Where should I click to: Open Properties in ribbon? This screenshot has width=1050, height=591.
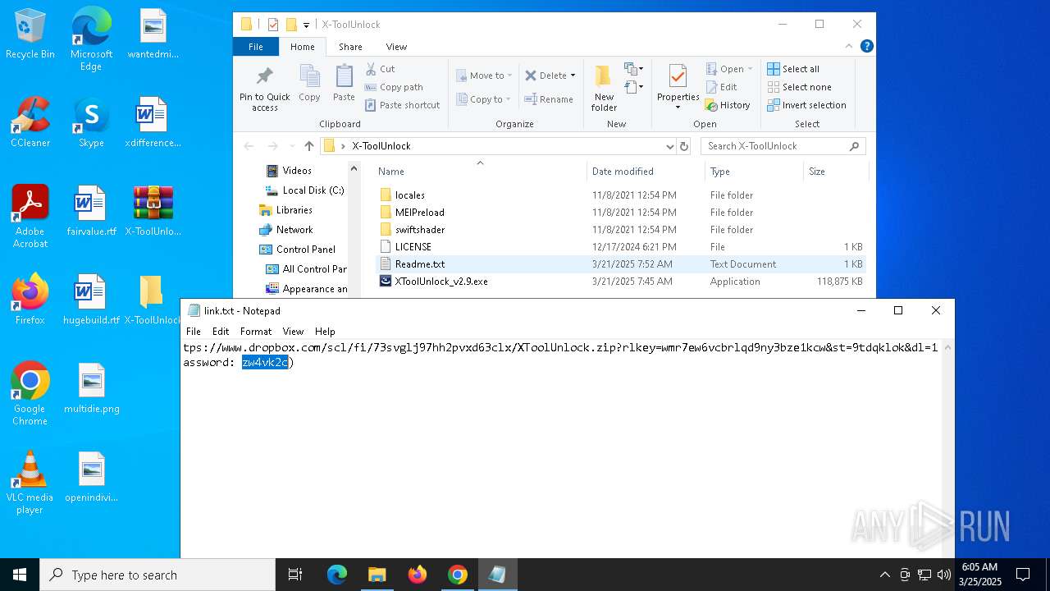(x=678, y=88)
